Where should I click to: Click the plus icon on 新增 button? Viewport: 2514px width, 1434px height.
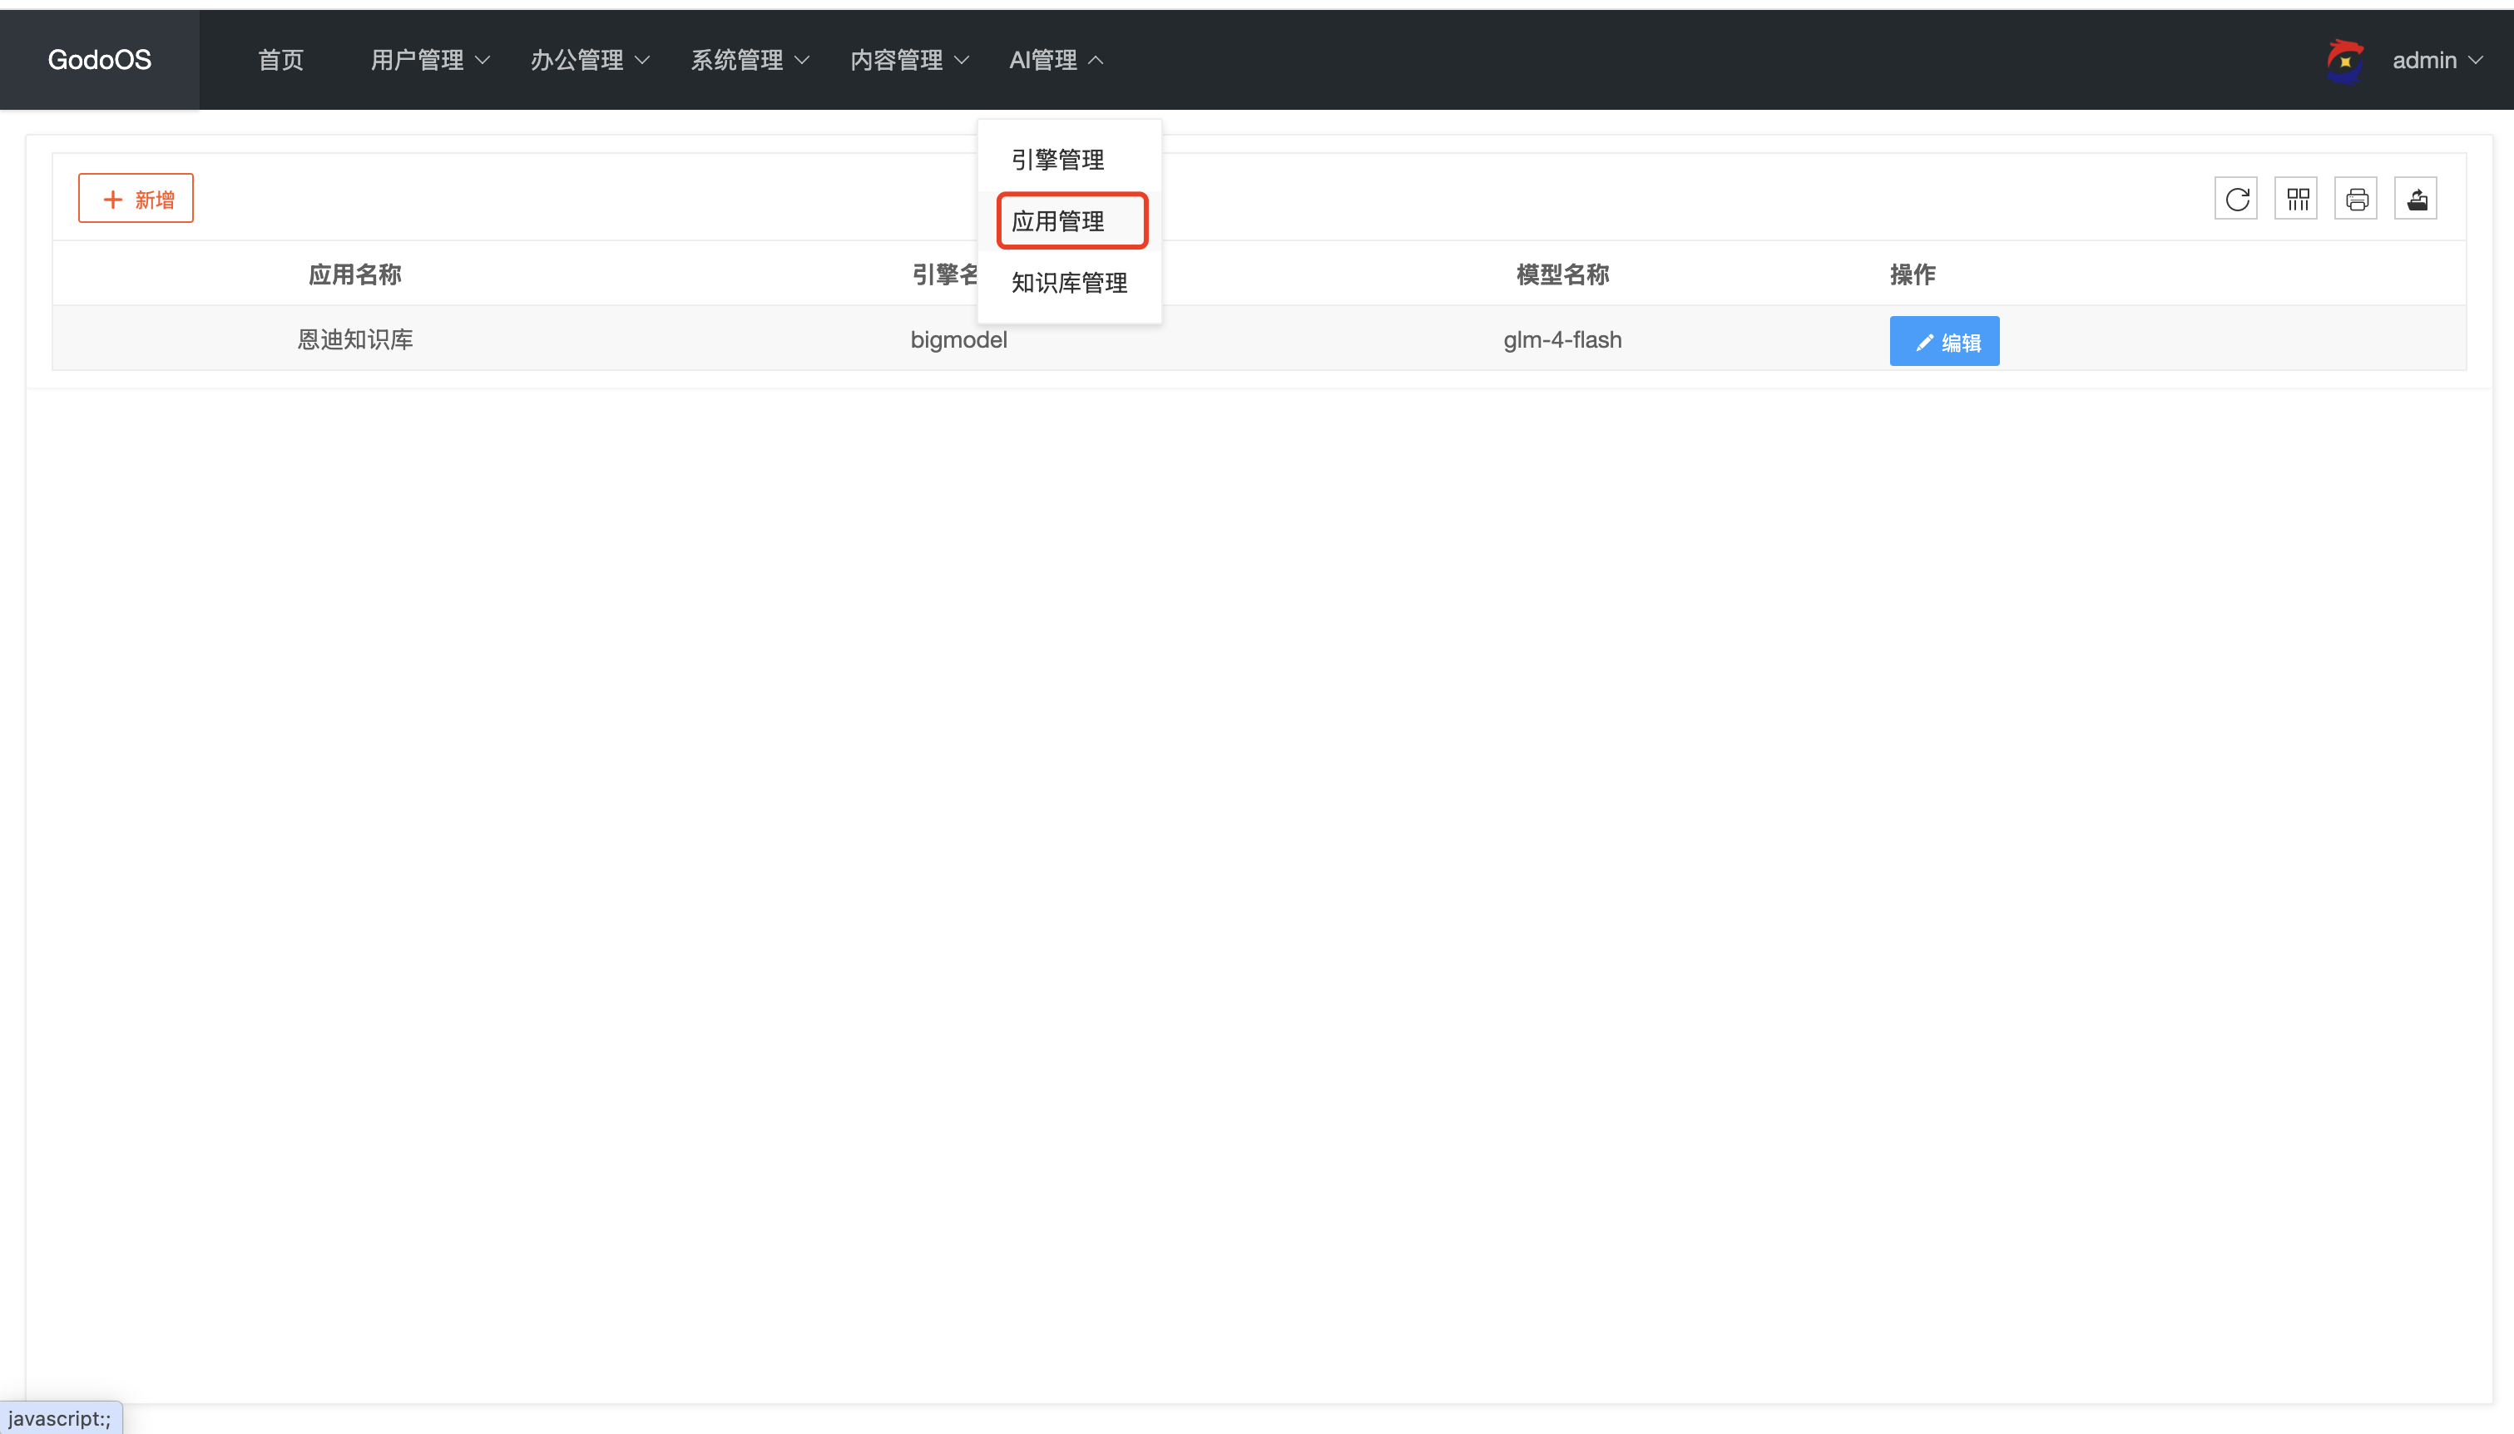[114, 198]
